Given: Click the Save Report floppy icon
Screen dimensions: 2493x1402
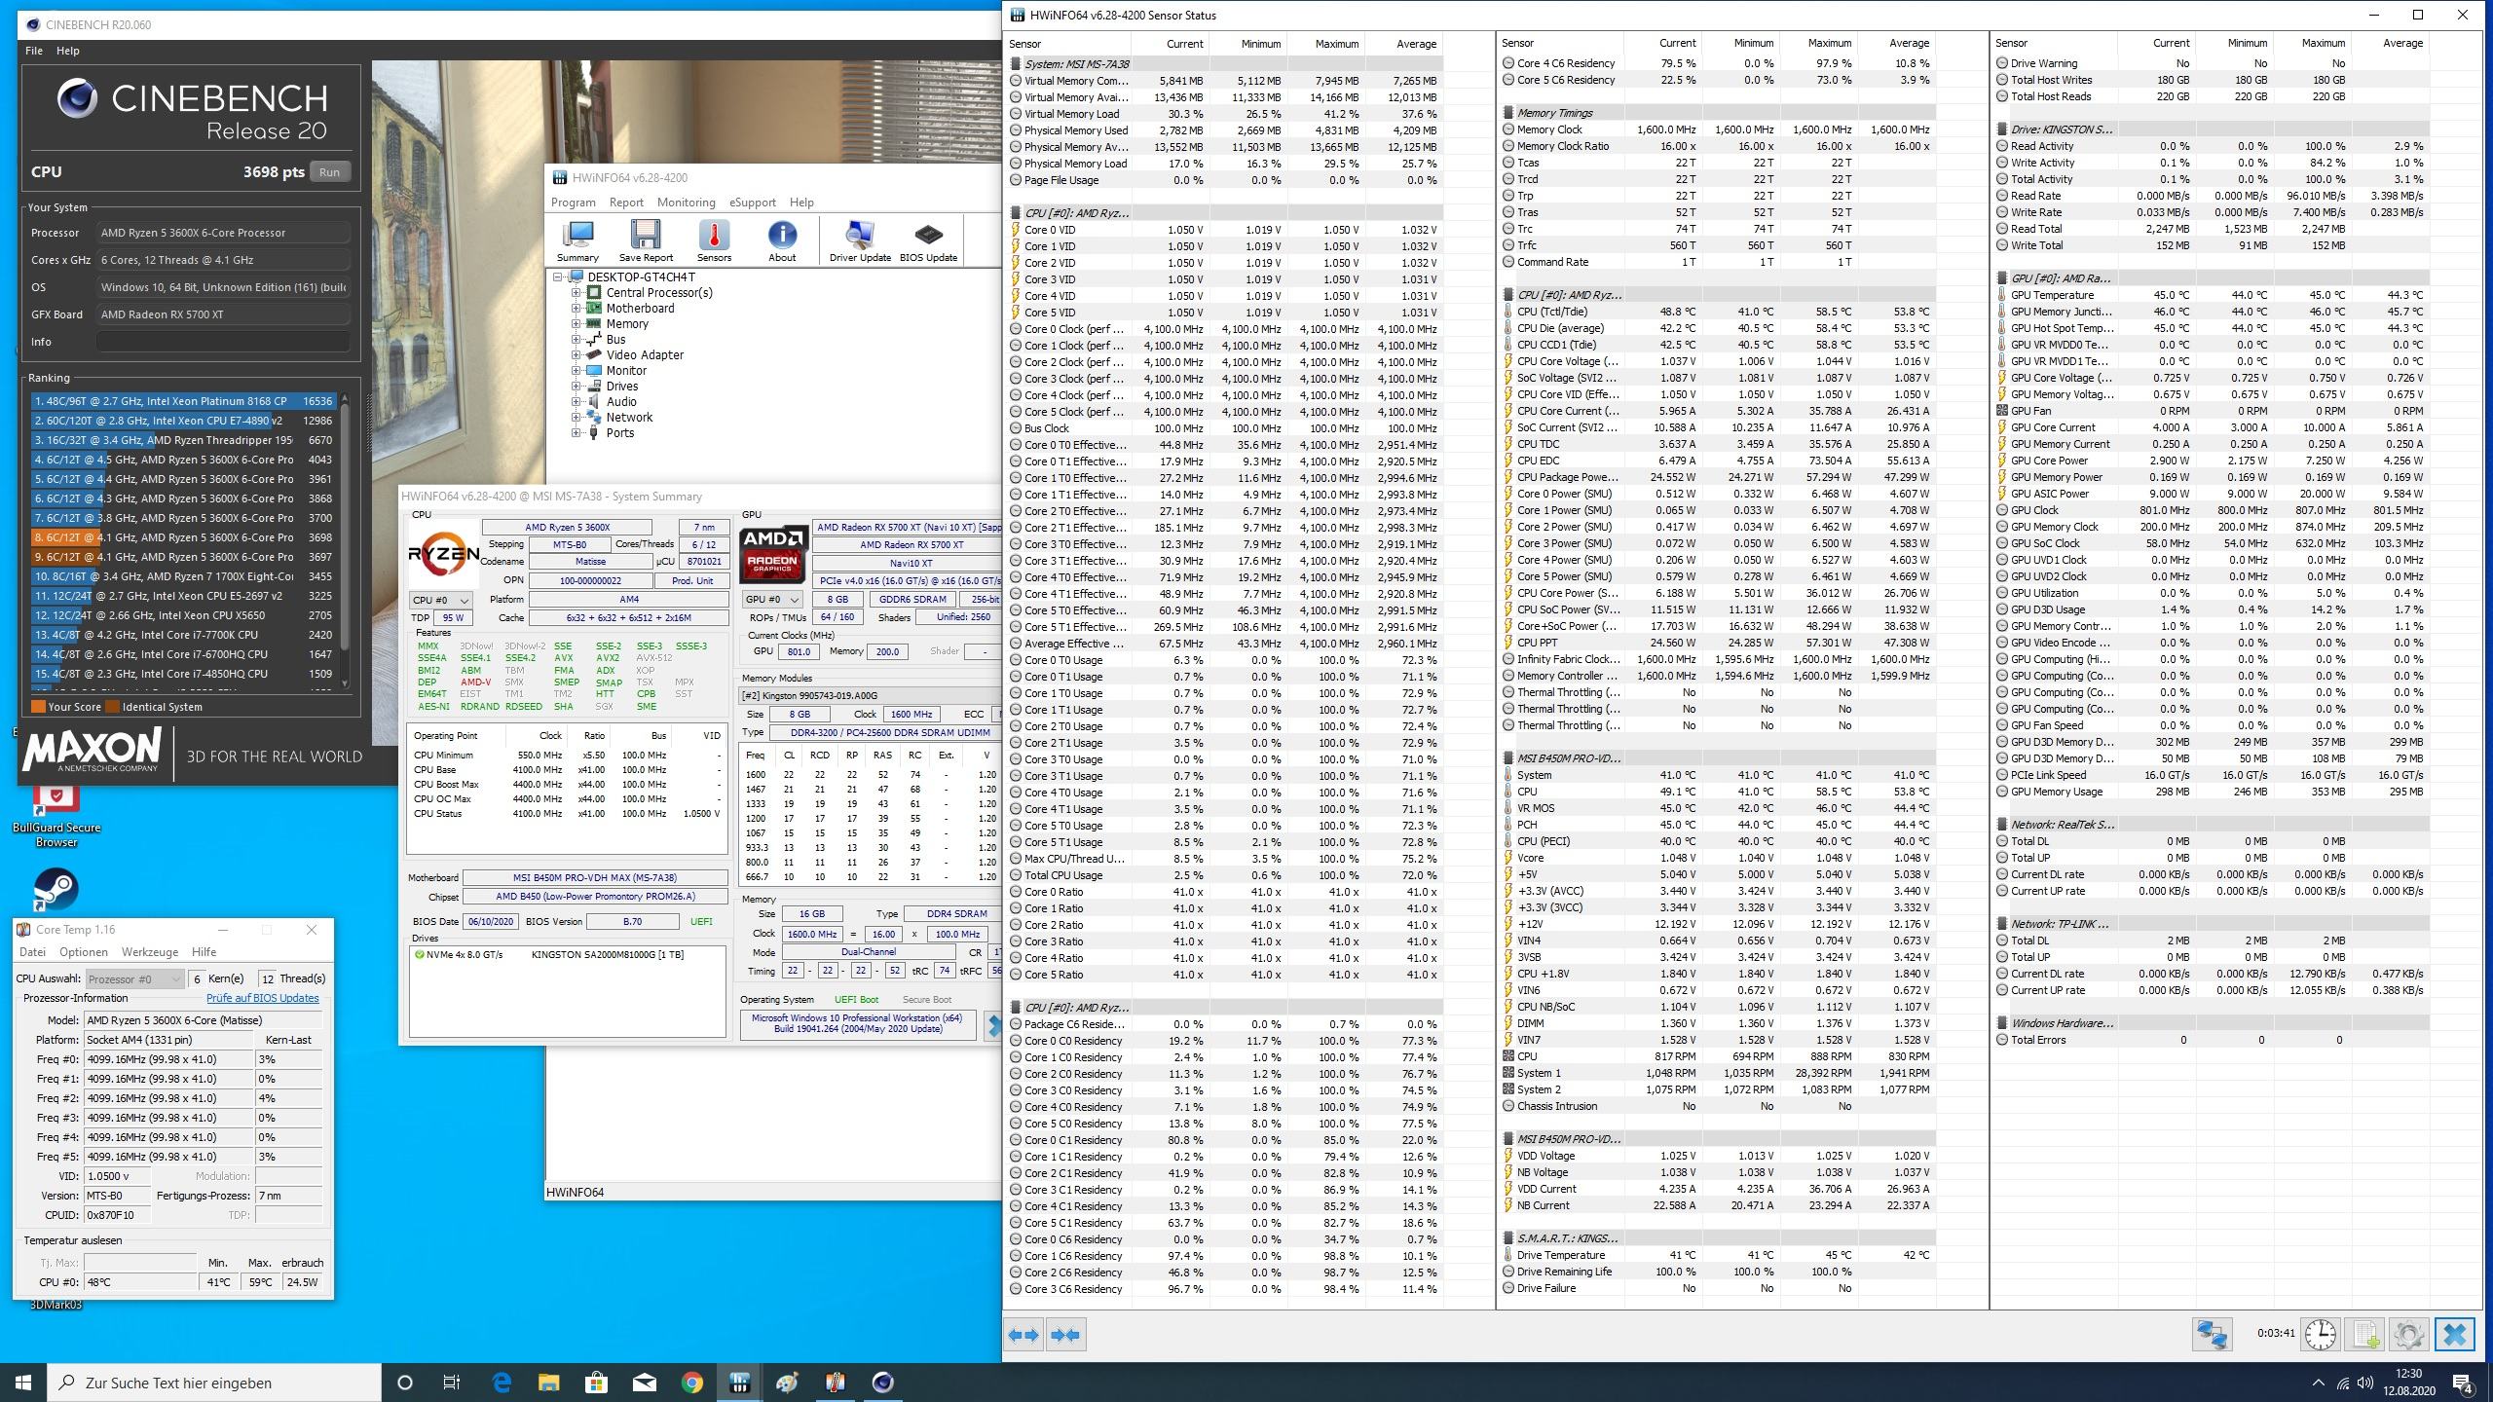Looking at the screenshot, I should pyautogui.click(x=646, y=240).
